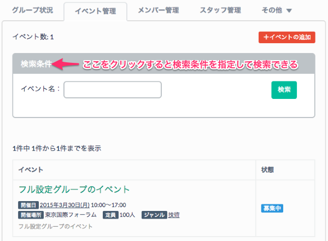Image resolution: width=328 pixels, height=241 pixels.
Task: Click the イベント column header
Action: pyautogui.click(x=31, y=170)
